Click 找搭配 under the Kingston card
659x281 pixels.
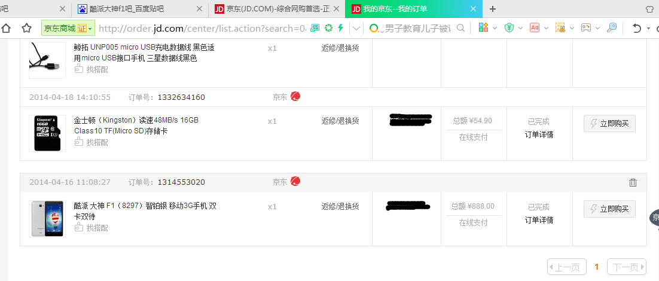pyautogui.click(x=91, y=142)
